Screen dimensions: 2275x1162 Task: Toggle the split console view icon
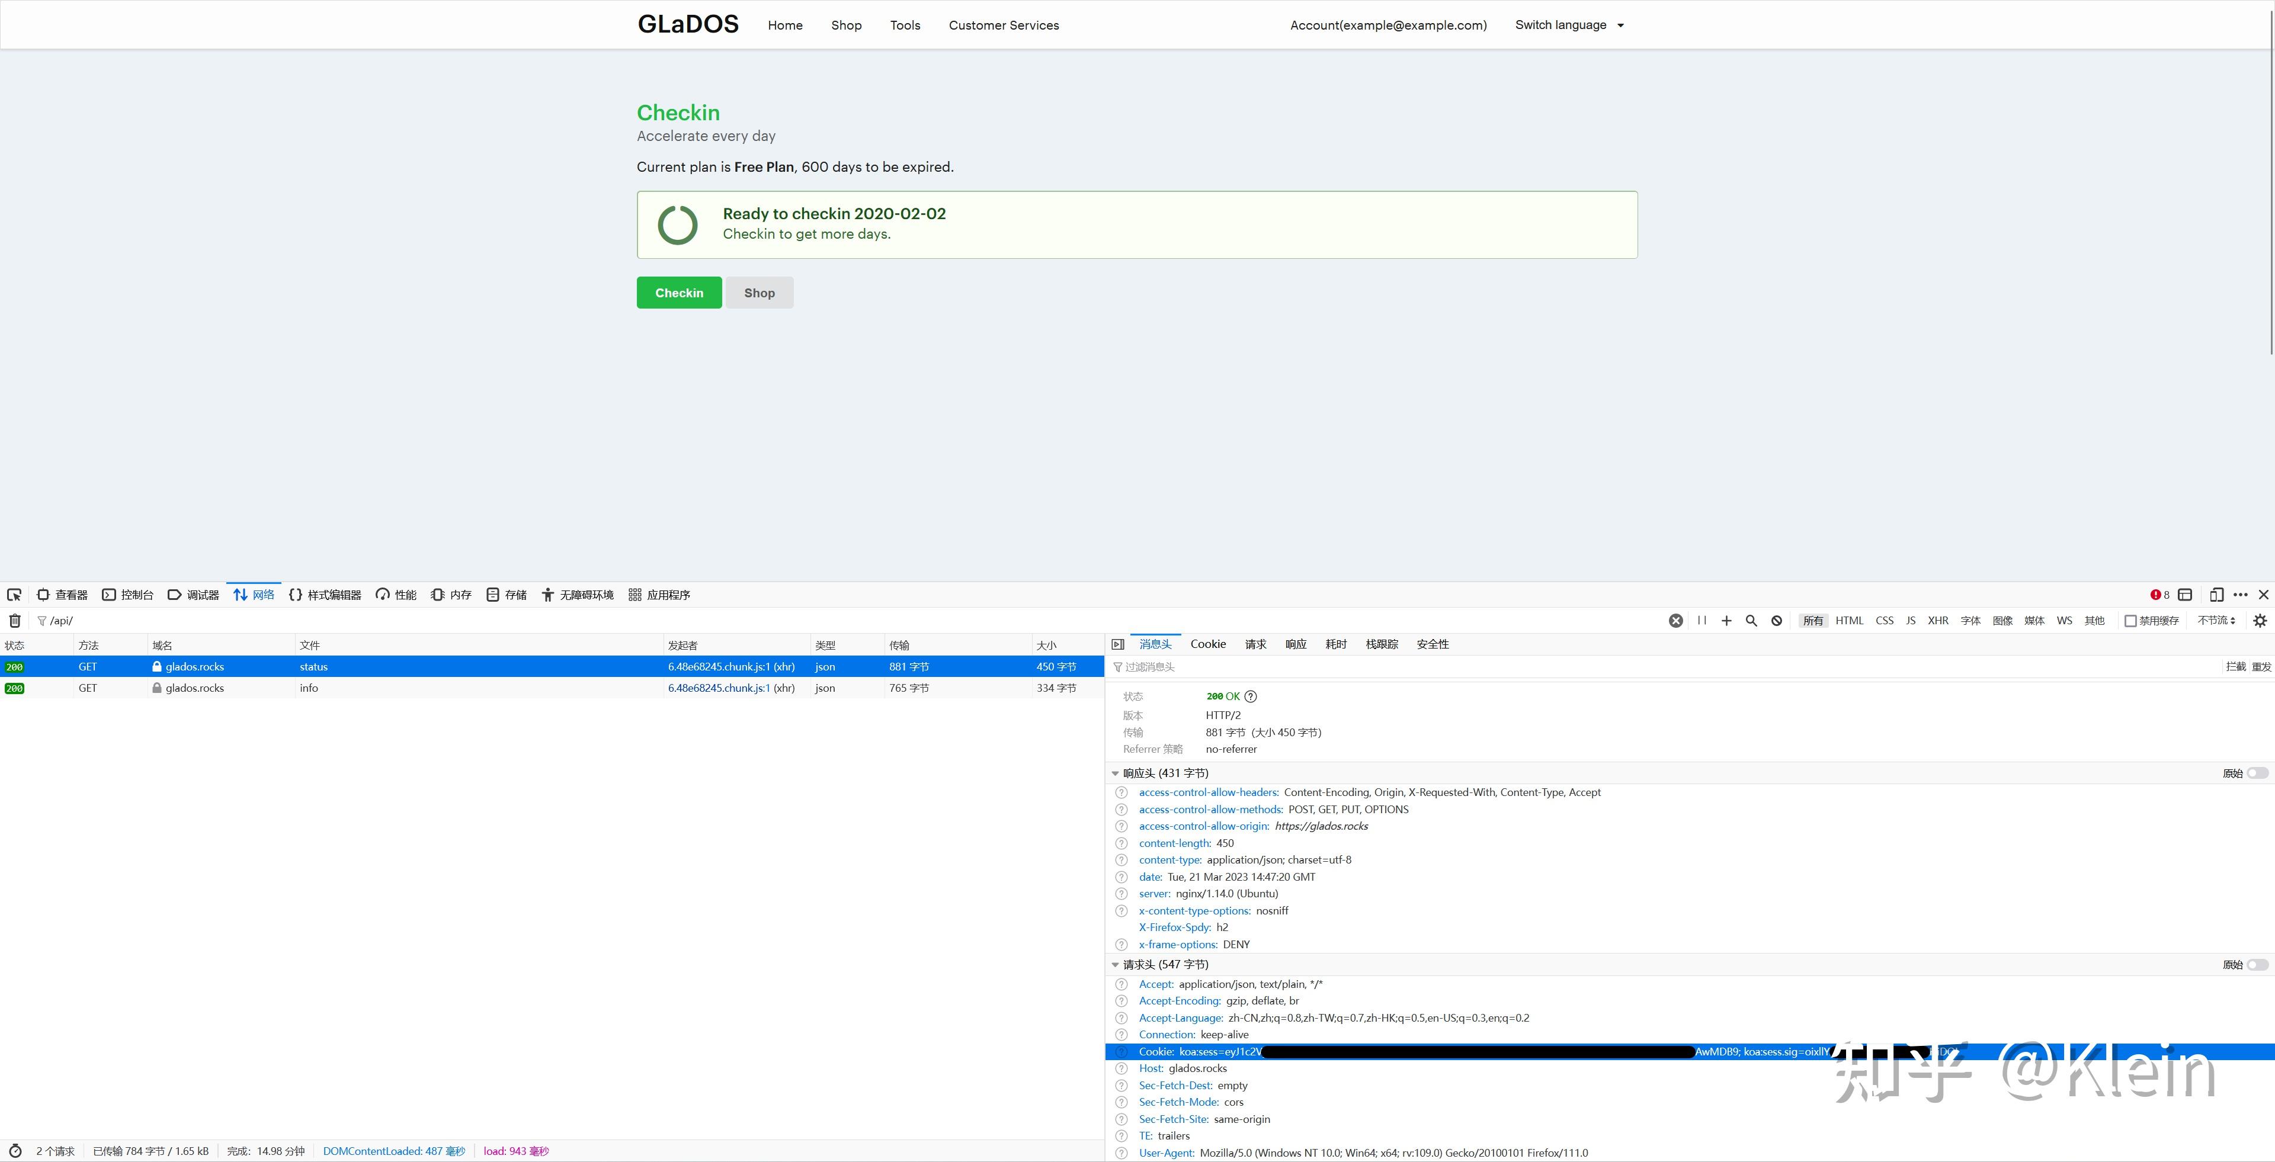pos(2184,594)
